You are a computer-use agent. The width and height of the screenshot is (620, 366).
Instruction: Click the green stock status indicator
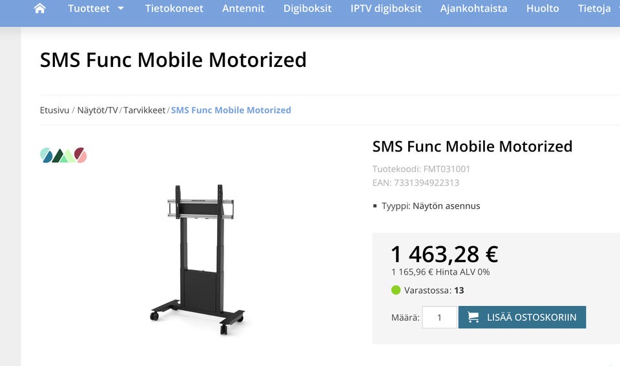[396, 290]
